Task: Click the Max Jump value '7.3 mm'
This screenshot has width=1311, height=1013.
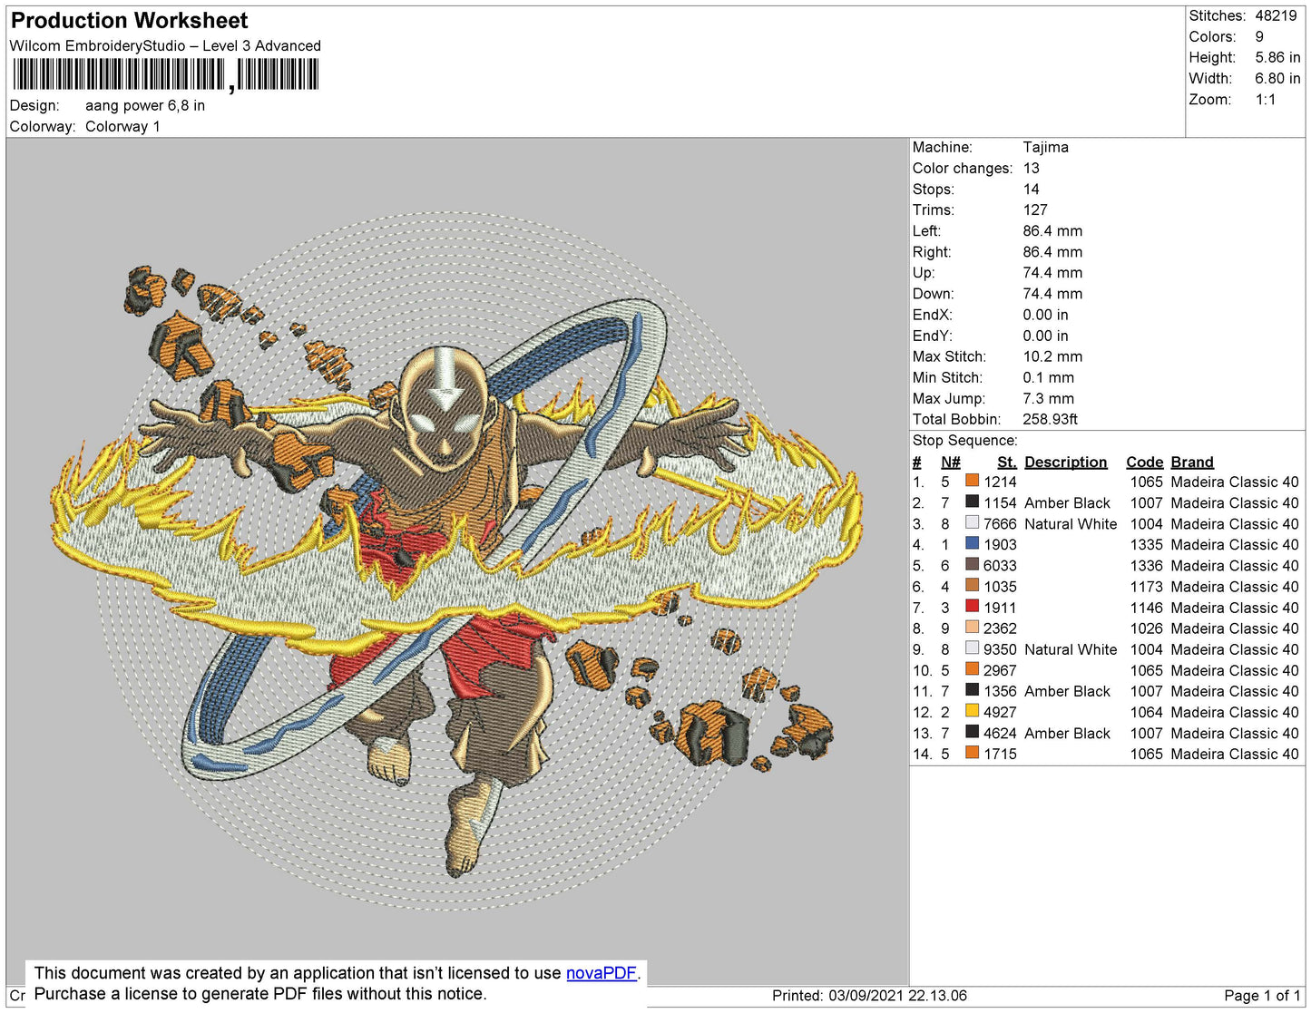Action: (1048, 398)
